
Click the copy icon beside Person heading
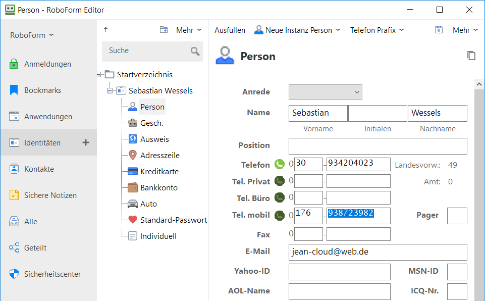471,56
